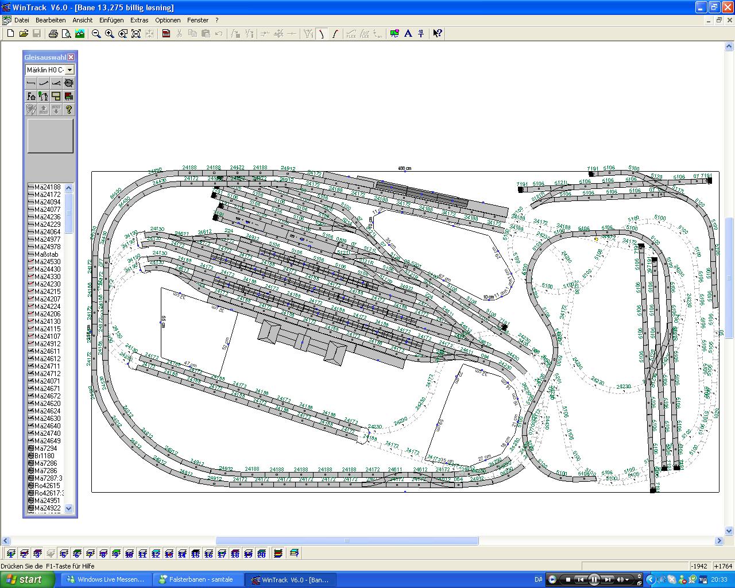Click the zoom region magnifier icon
The image size is (735, 588).
tap(123, 34)
